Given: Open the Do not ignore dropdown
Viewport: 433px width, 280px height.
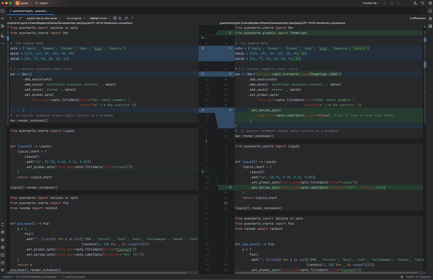Looking at the screenshot, I should coord(76,18).
